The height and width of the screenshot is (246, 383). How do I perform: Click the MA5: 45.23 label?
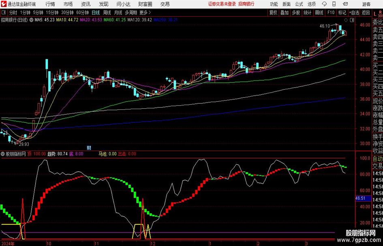tap(45, 20)
